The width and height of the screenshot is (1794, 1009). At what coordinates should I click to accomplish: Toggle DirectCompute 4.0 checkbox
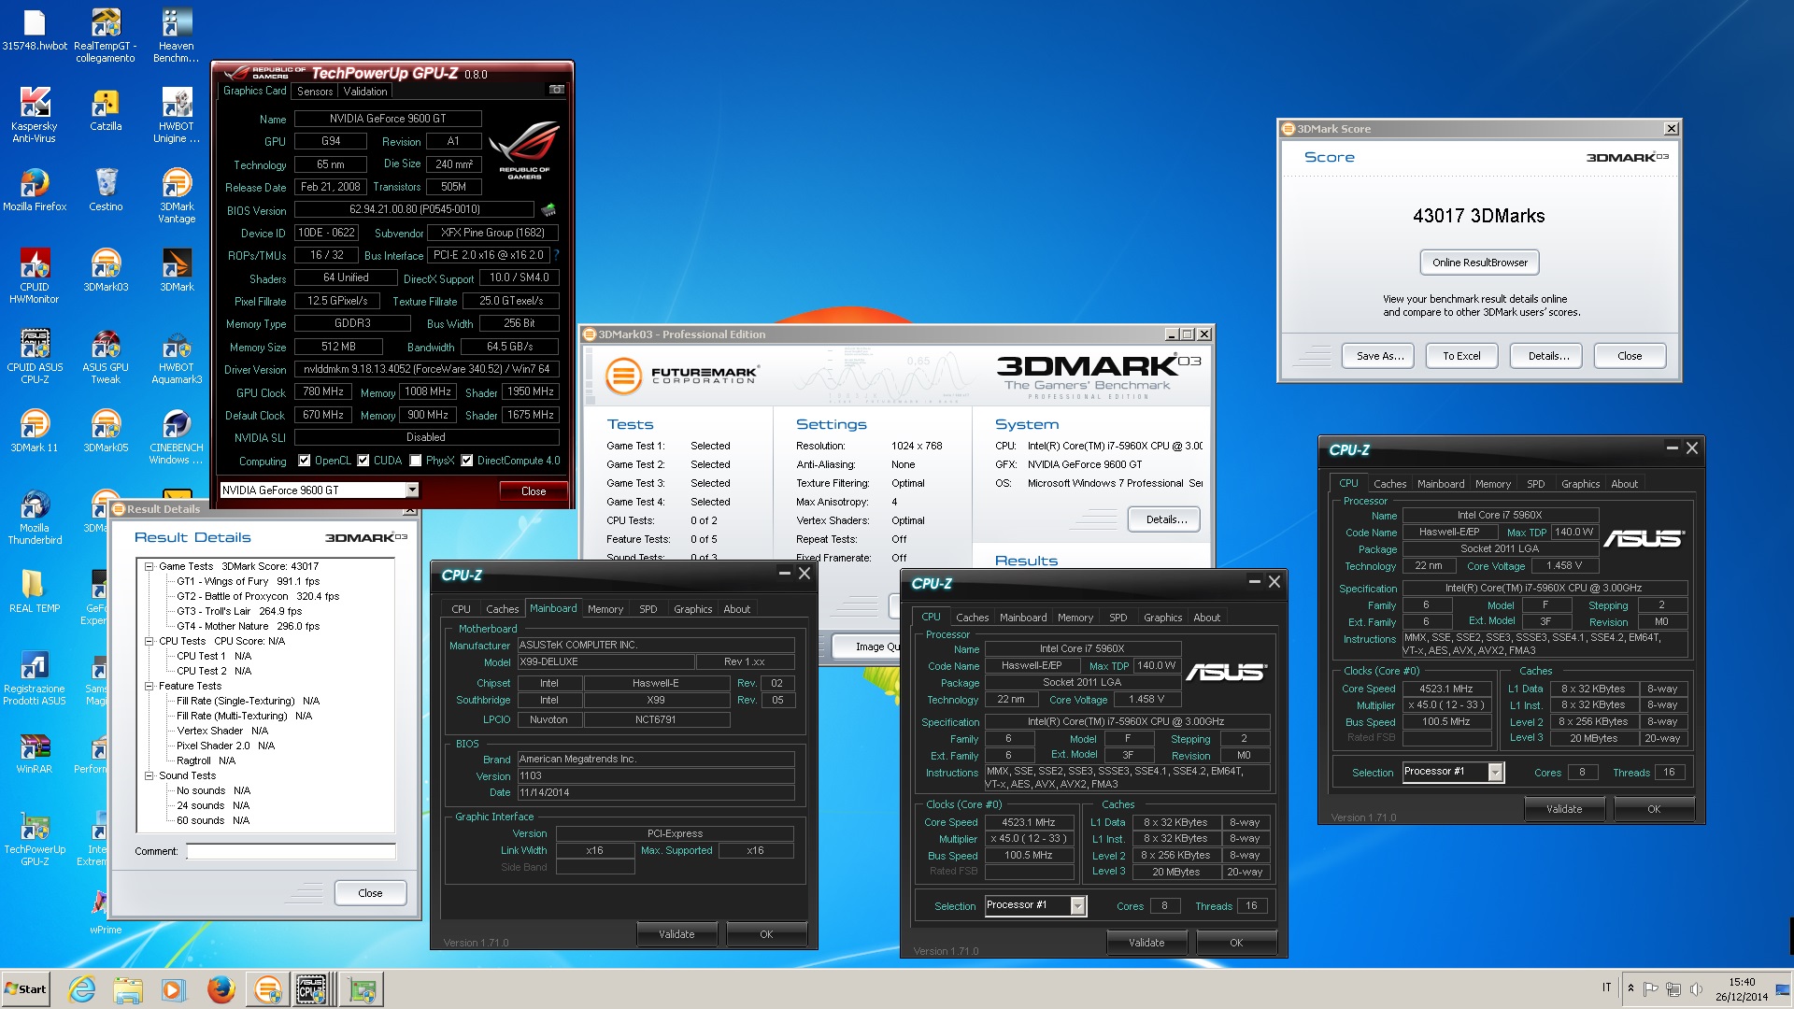[467, 461]
